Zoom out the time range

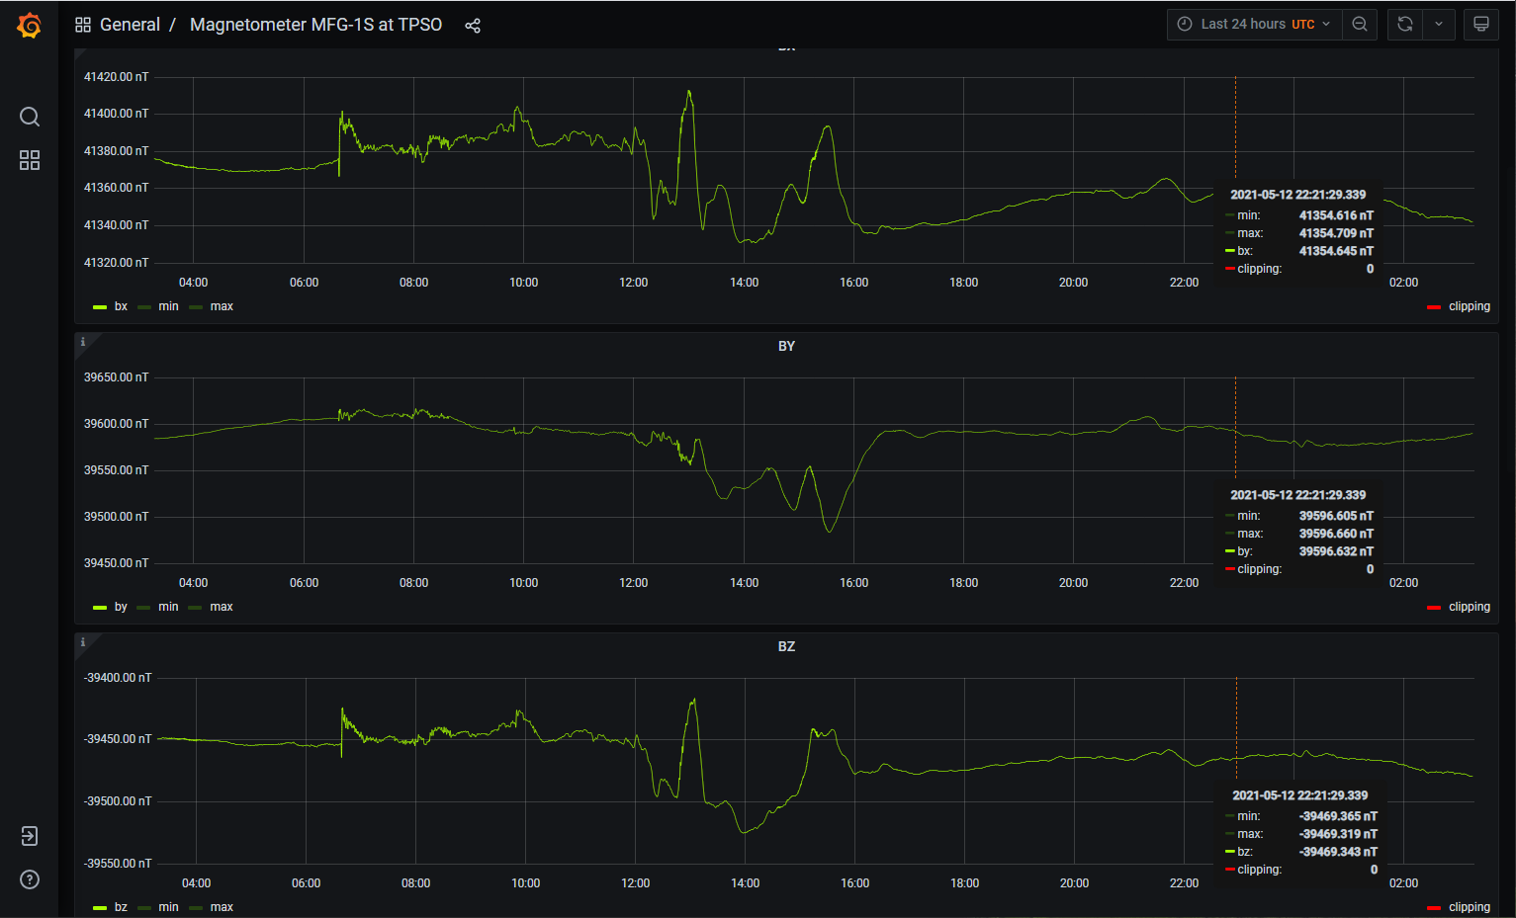[x=1360, y=25]
